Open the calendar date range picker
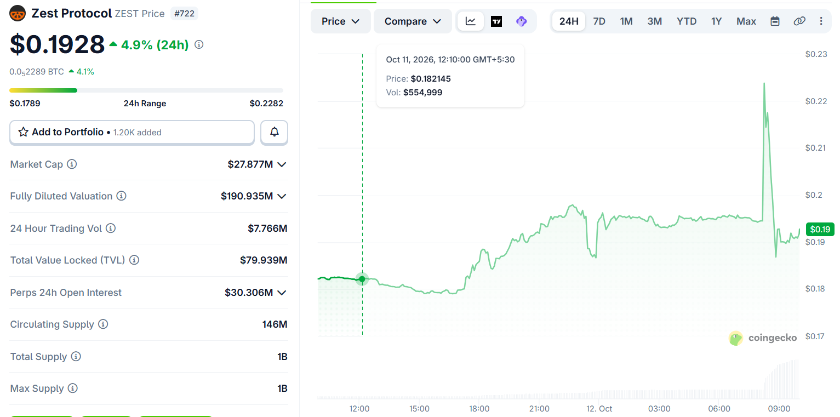The height and width of the screenshot is (417, 840). [x=775, y=21]
